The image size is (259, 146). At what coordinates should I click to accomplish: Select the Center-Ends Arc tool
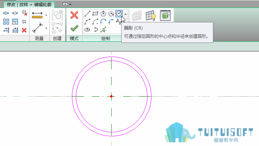click(95, 22)
